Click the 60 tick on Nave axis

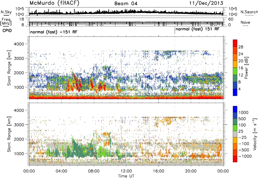[231, 19]
